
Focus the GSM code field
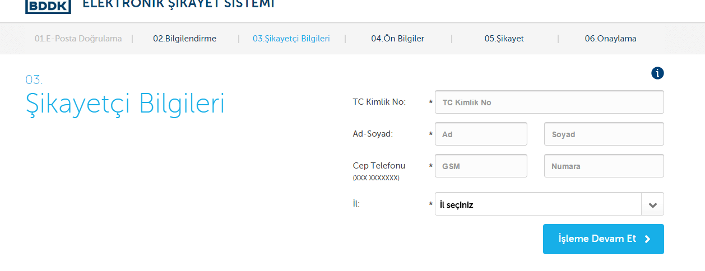[481, 166]
